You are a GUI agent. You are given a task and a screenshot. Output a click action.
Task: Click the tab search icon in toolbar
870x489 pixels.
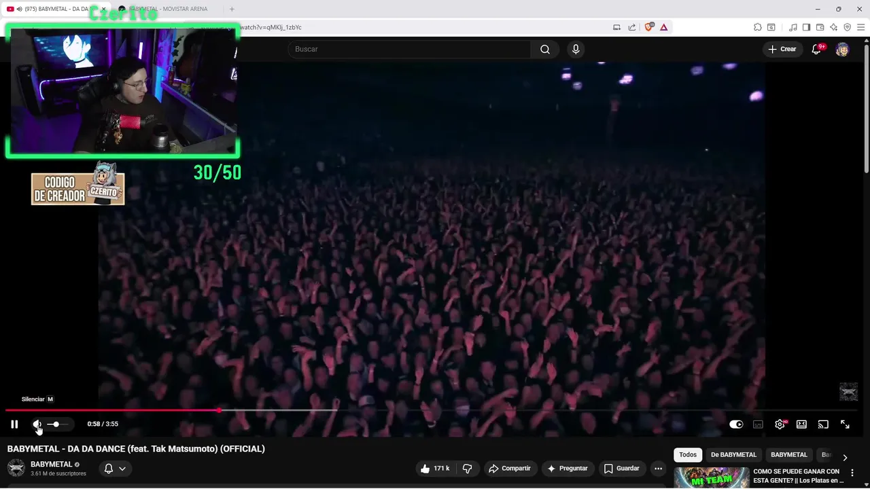tap(771, 27)
